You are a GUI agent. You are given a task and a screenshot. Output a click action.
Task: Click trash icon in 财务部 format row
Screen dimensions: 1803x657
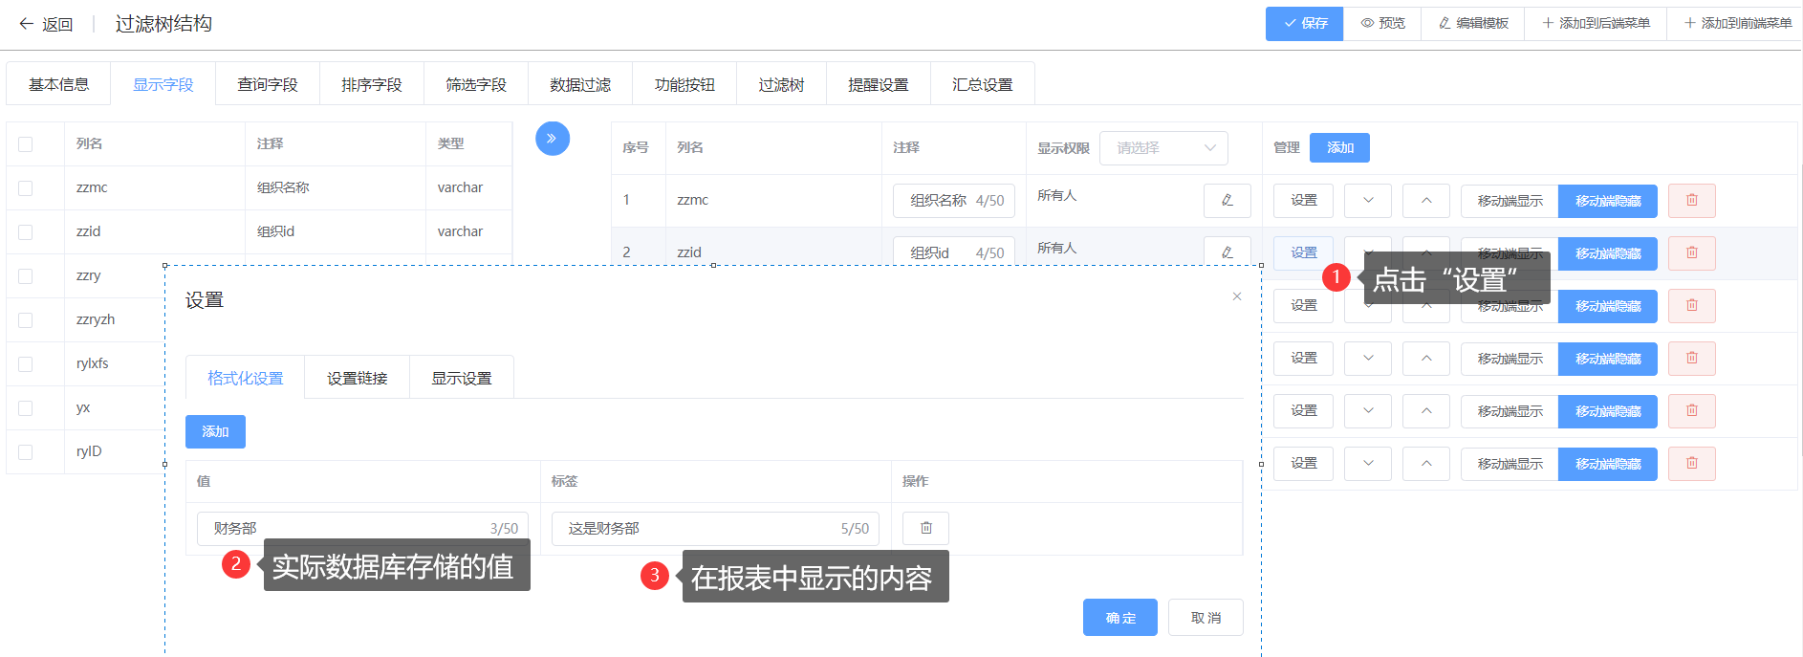coord(925,528)
